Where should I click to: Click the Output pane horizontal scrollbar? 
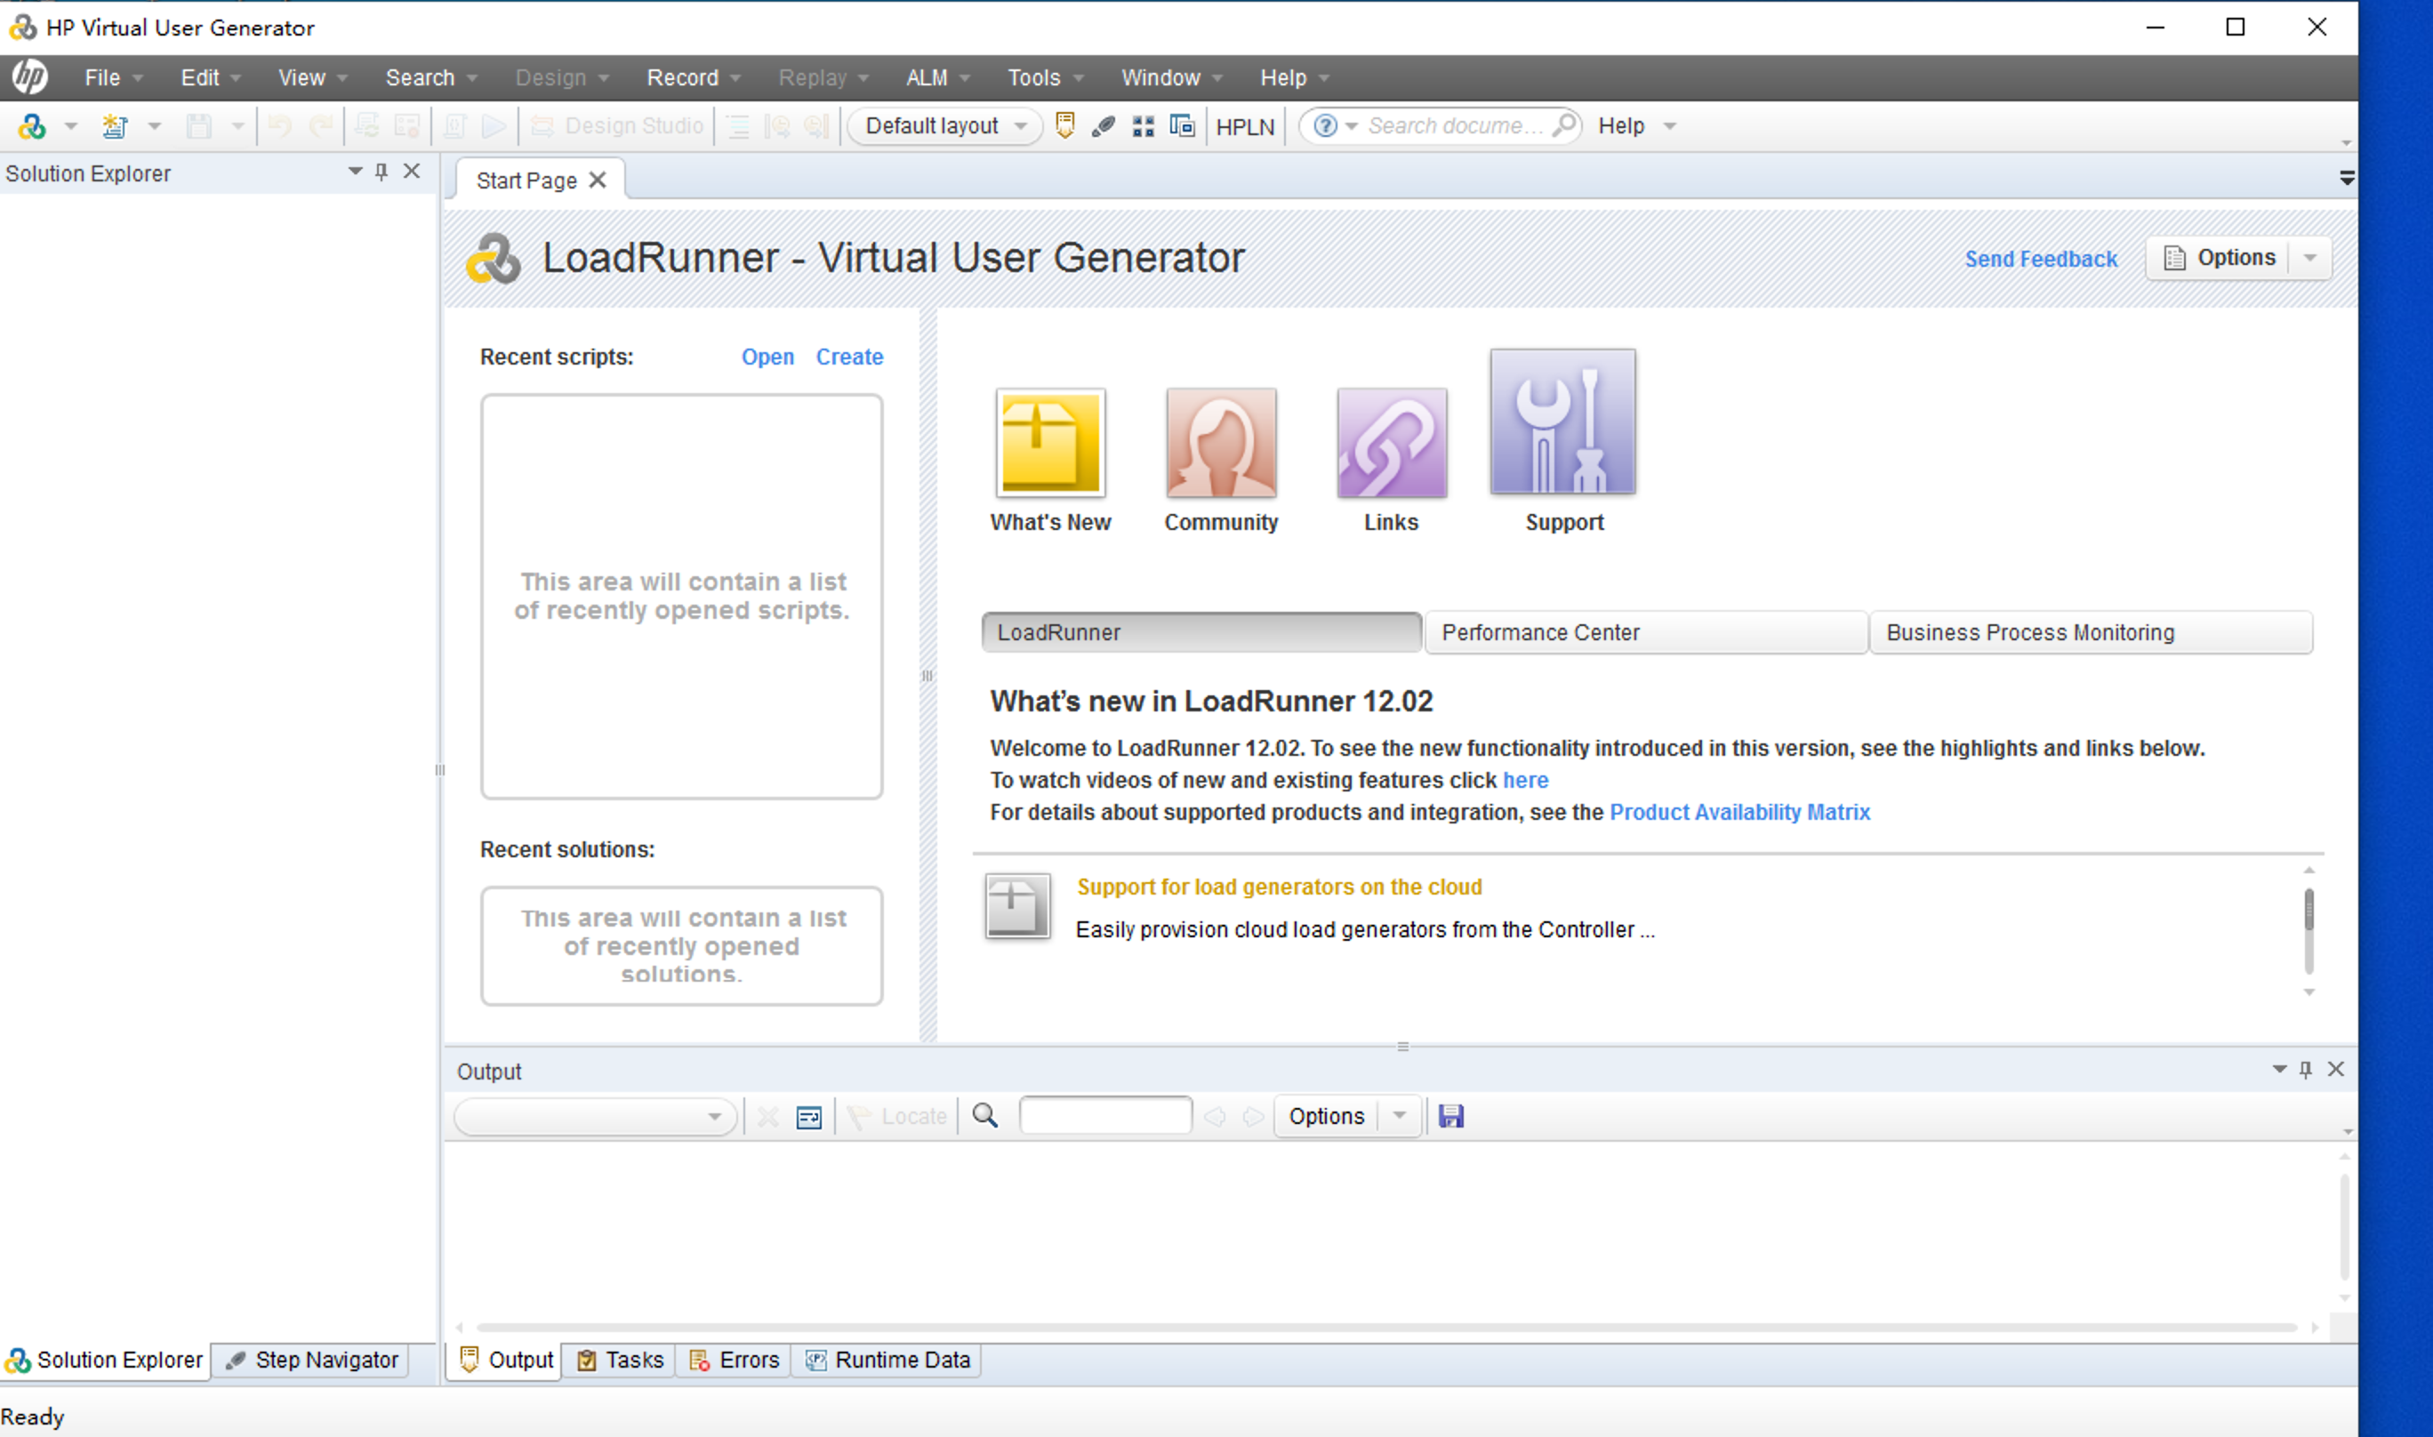[1386, 1328]
